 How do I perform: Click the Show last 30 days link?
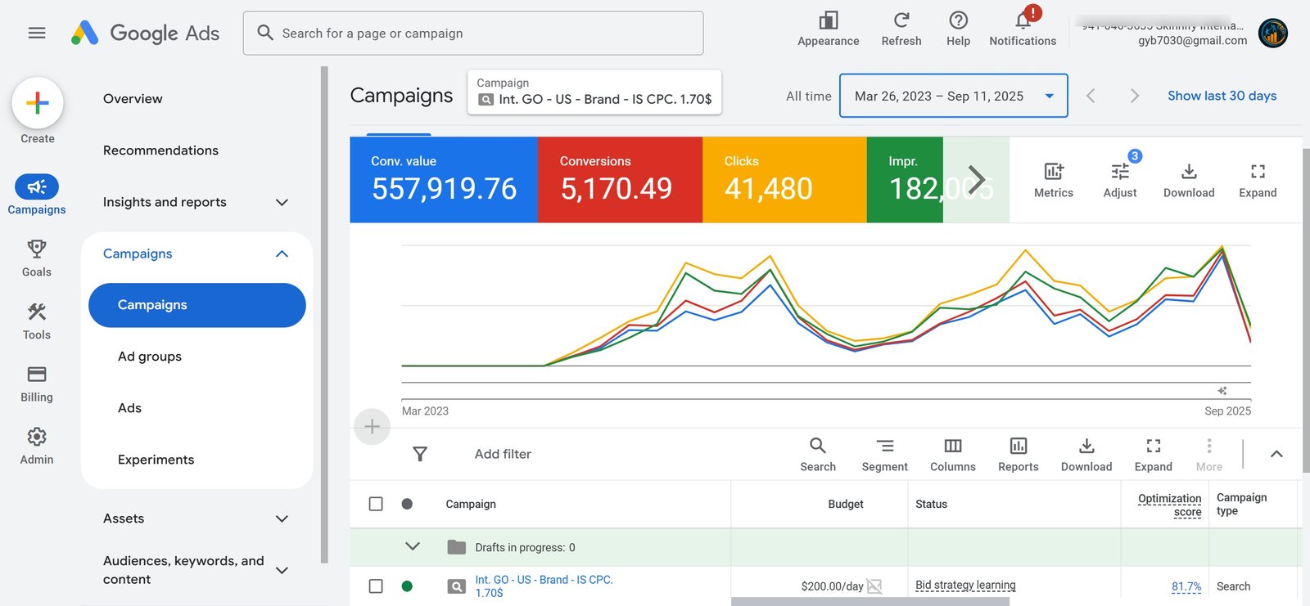1222,96
